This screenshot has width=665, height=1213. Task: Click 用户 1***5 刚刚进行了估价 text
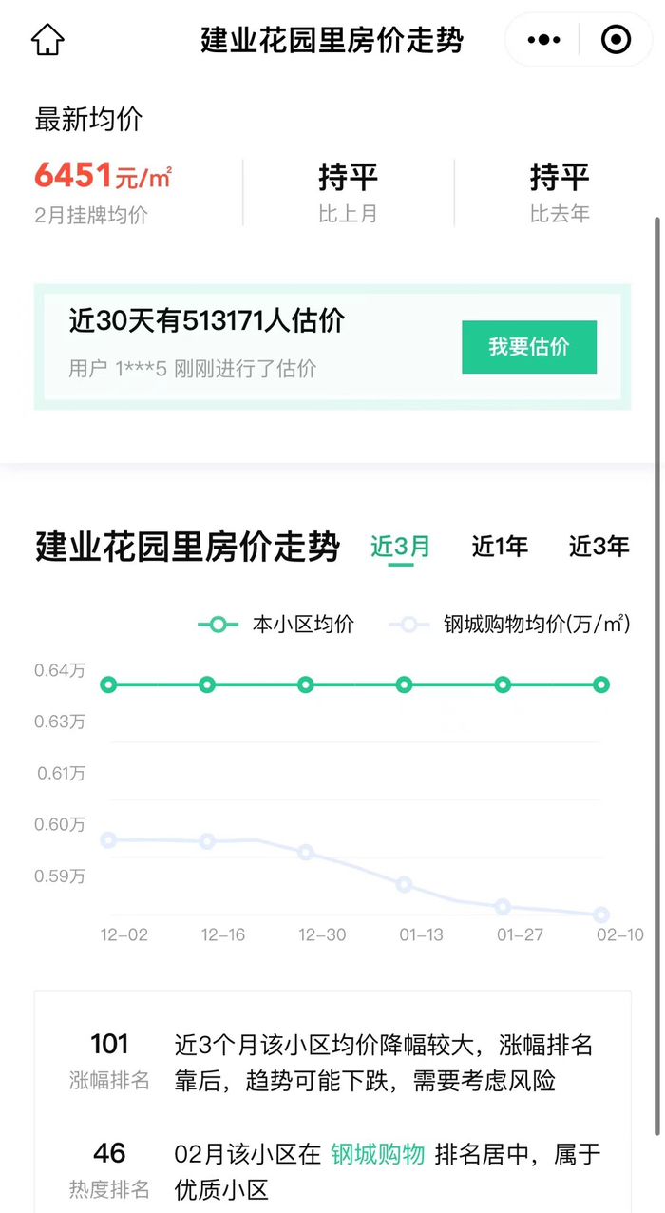[x=193, y=368]
